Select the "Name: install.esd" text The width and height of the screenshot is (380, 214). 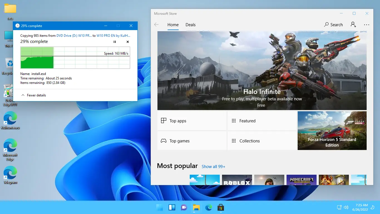click(x=33, y=74)
